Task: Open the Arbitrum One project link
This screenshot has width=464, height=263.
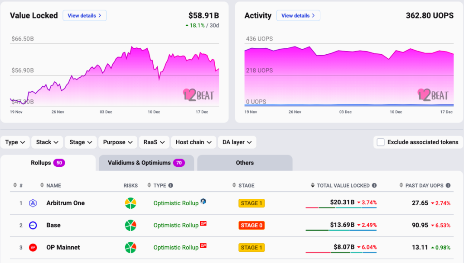Action: 65,203
